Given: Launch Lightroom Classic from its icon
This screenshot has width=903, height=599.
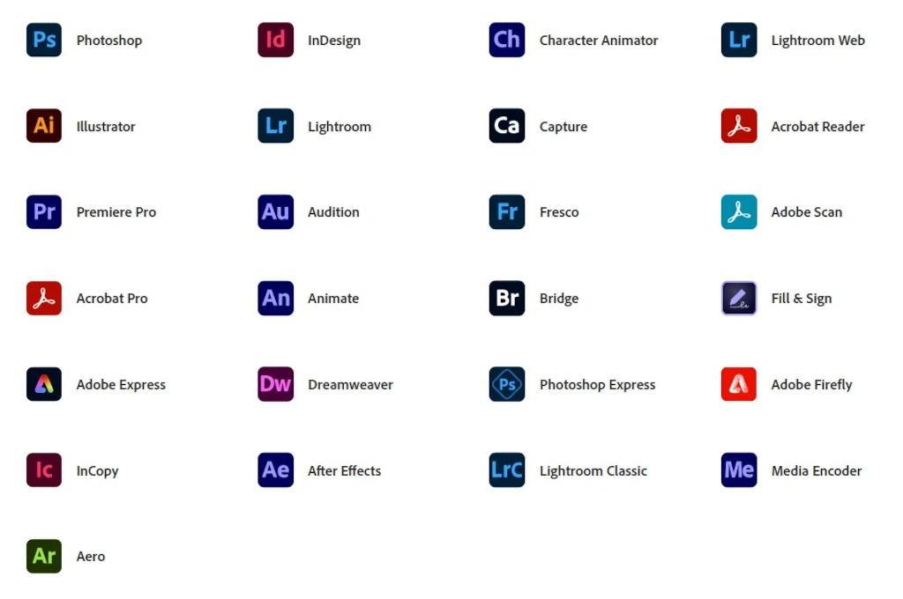Looking at the screenshot, I should 505,470.
